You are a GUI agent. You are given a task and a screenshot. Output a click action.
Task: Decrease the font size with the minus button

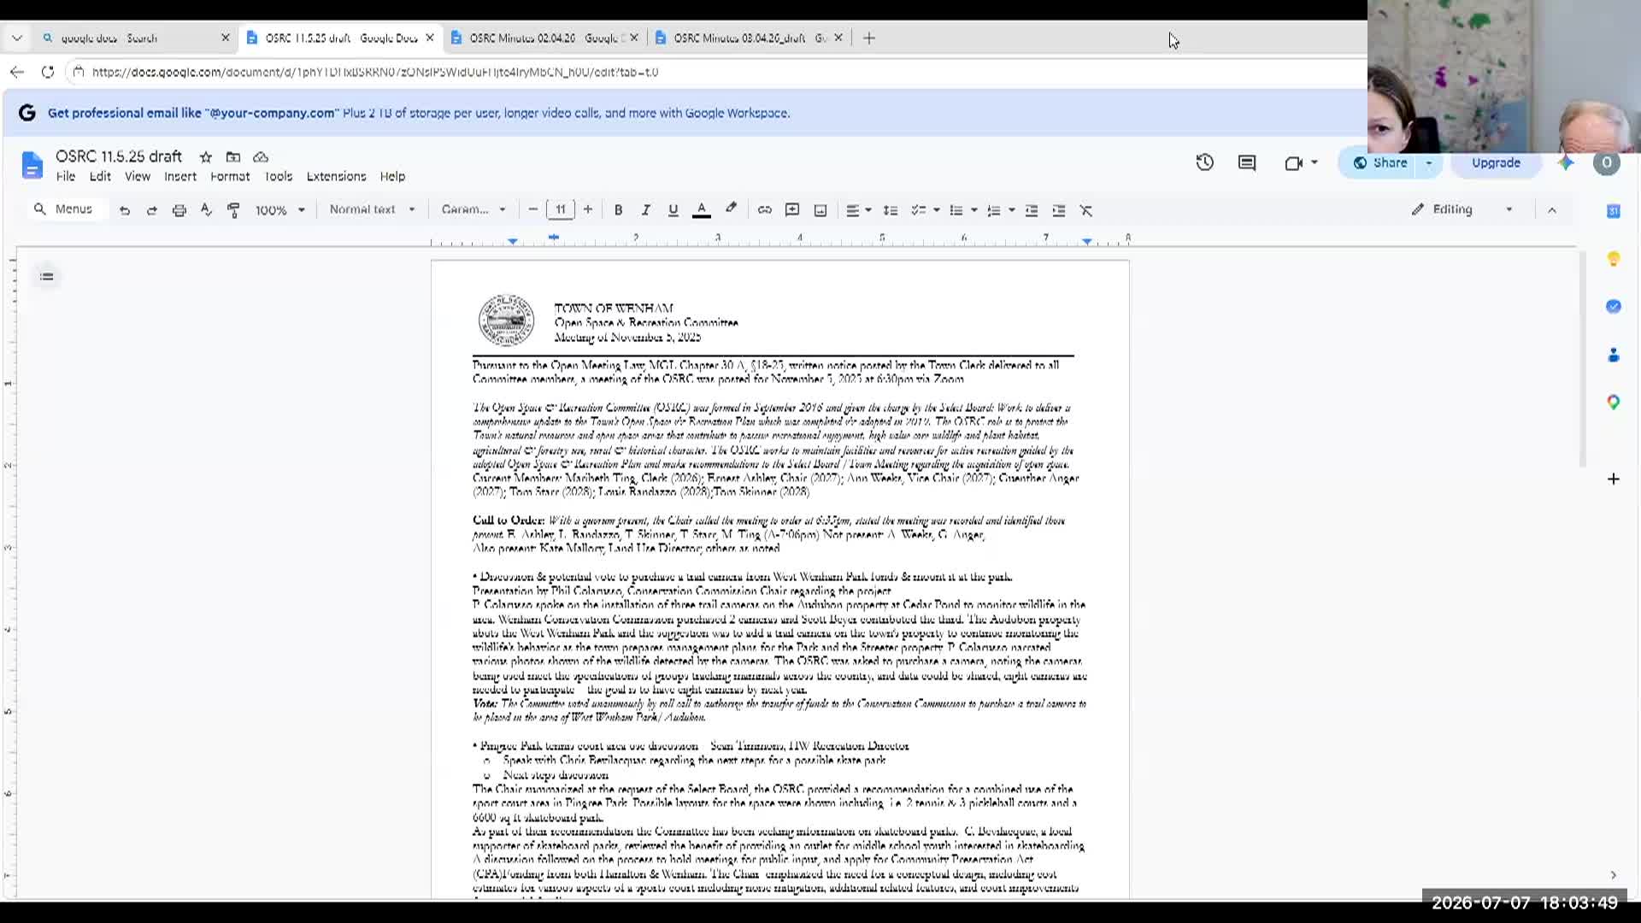click(533, 209)
